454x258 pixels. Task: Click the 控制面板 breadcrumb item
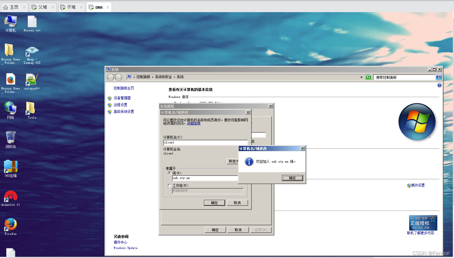143,77
